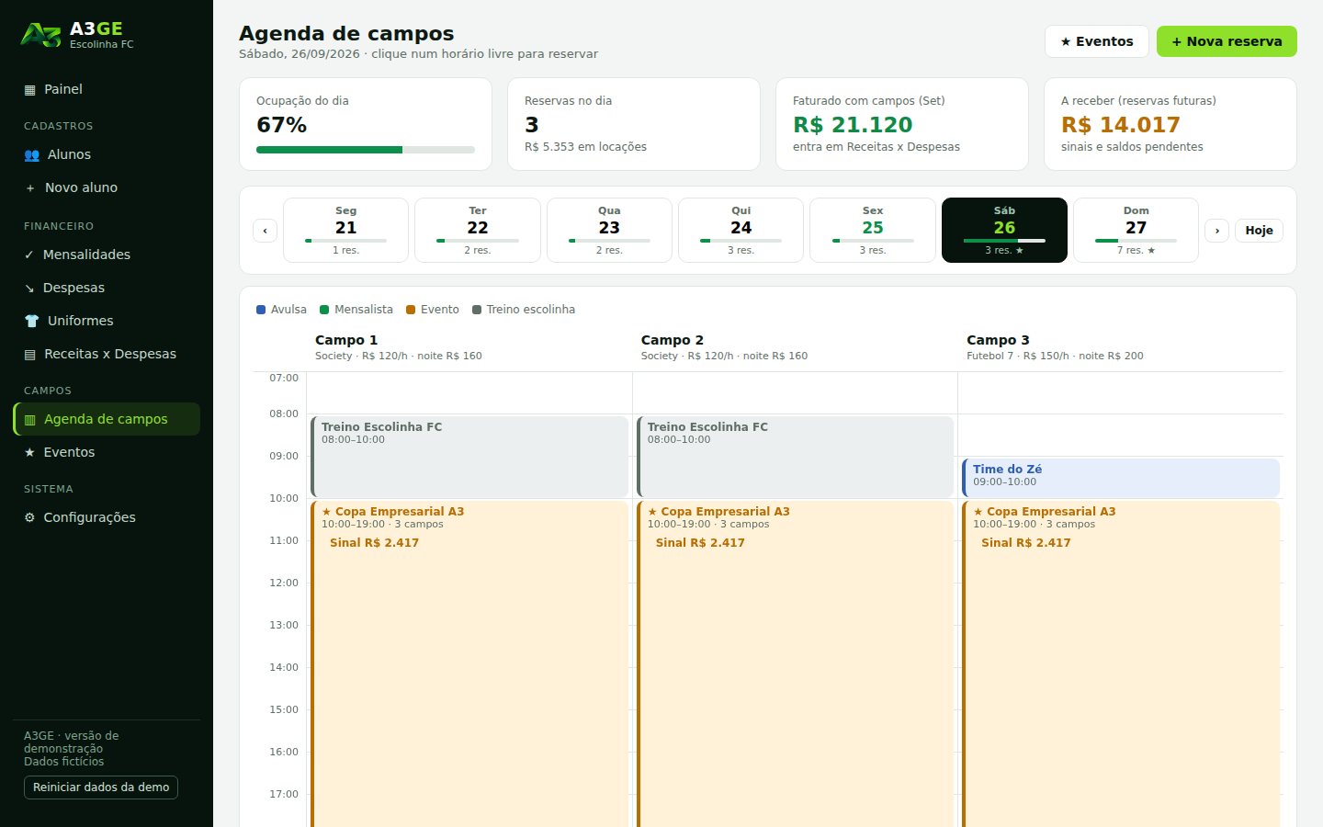This screenshot has height=827, width=1323.
Task: Open the Eventos button in the header
Action: (1097, 41)
